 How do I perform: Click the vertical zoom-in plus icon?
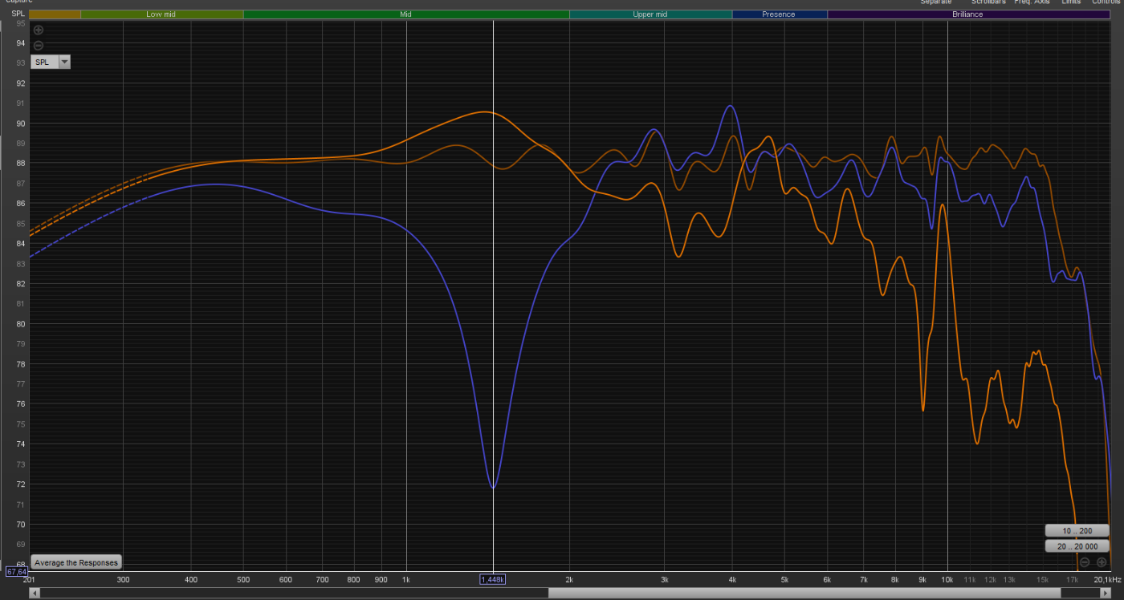[39, 30]
